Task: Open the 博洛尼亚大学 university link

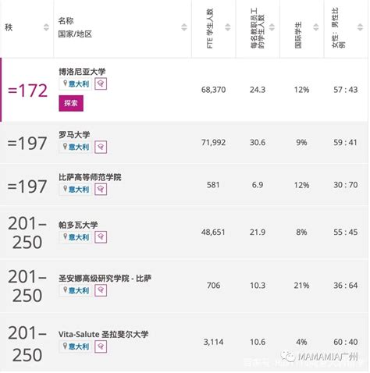Action: click(82, 71)
